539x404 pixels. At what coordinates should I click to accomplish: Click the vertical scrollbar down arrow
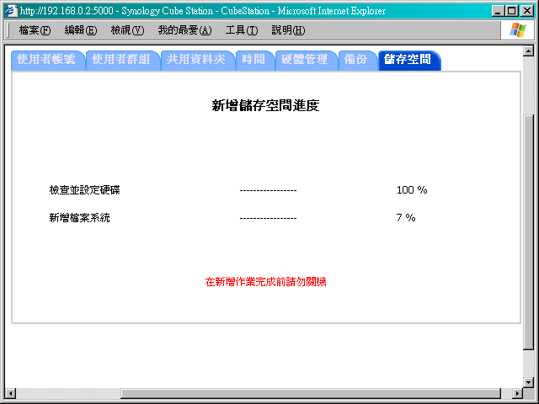click(x=528, y=382)
